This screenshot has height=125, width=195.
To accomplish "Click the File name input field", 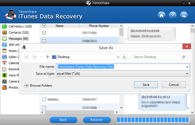I will [123, 67].
